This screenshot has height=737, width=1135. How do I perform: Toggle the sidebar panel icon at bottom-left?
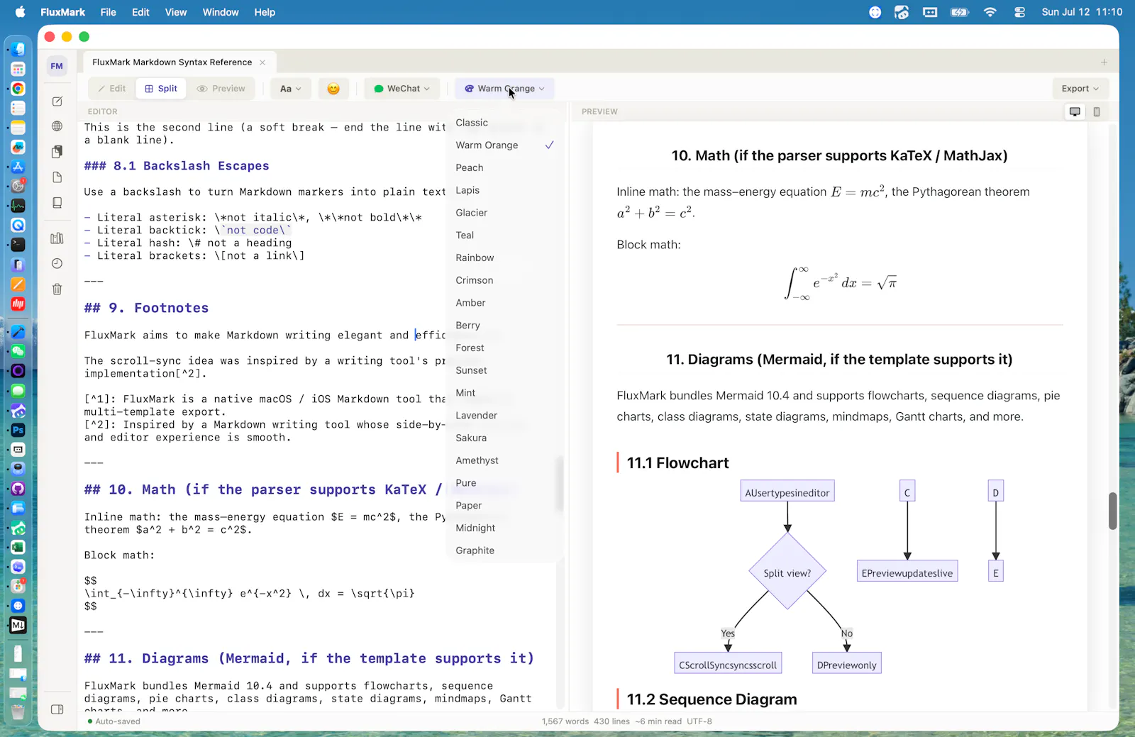point(57,709)
